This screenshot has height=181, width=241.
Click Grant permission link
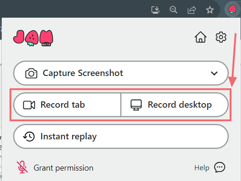point(64,168)
